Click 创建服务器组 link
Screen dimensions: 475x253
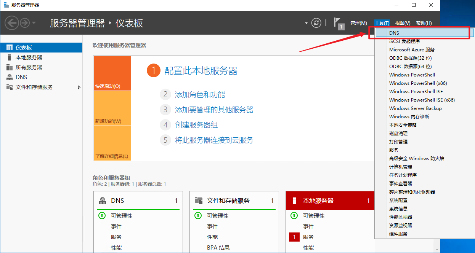[196, 125]
